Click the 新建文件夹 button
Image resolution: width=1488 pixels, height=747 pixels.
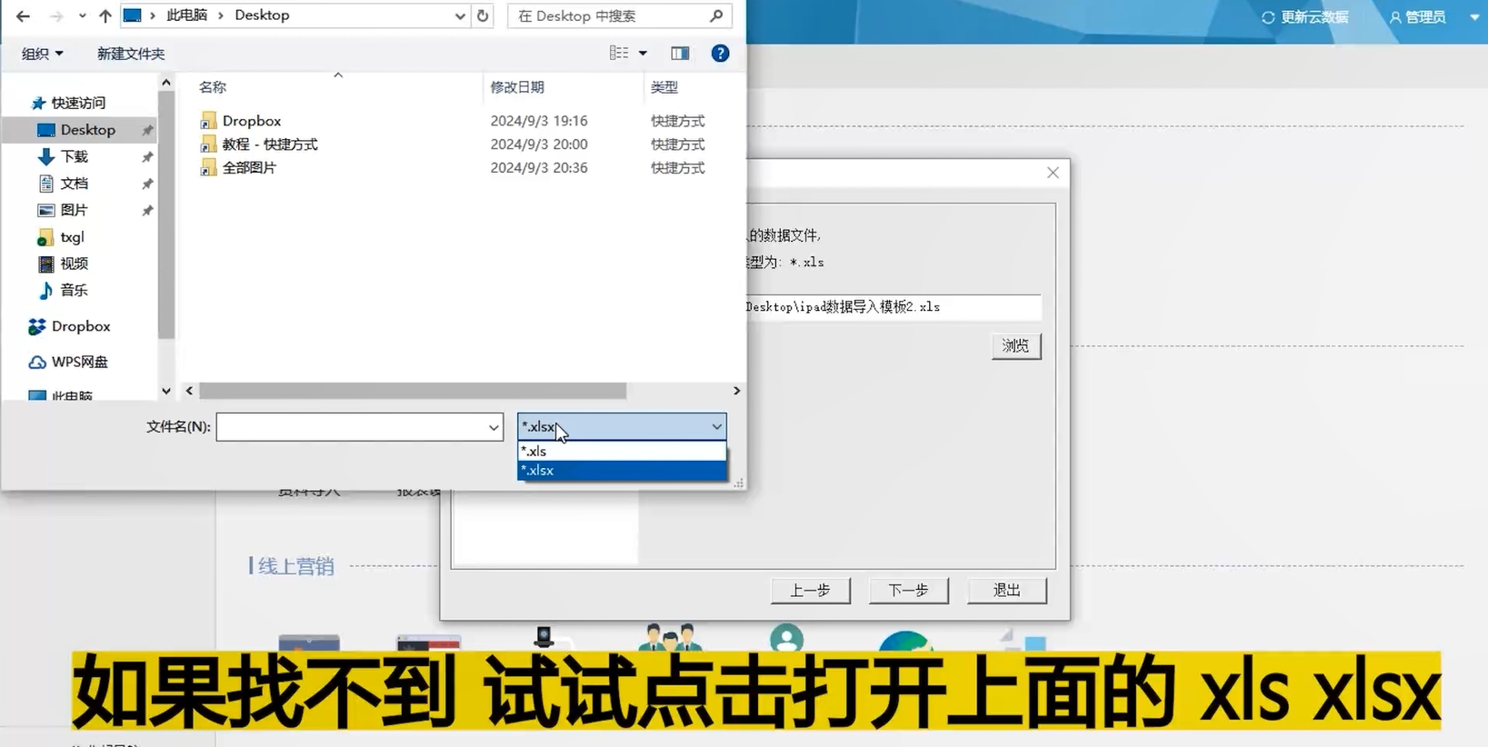point(131,54)
